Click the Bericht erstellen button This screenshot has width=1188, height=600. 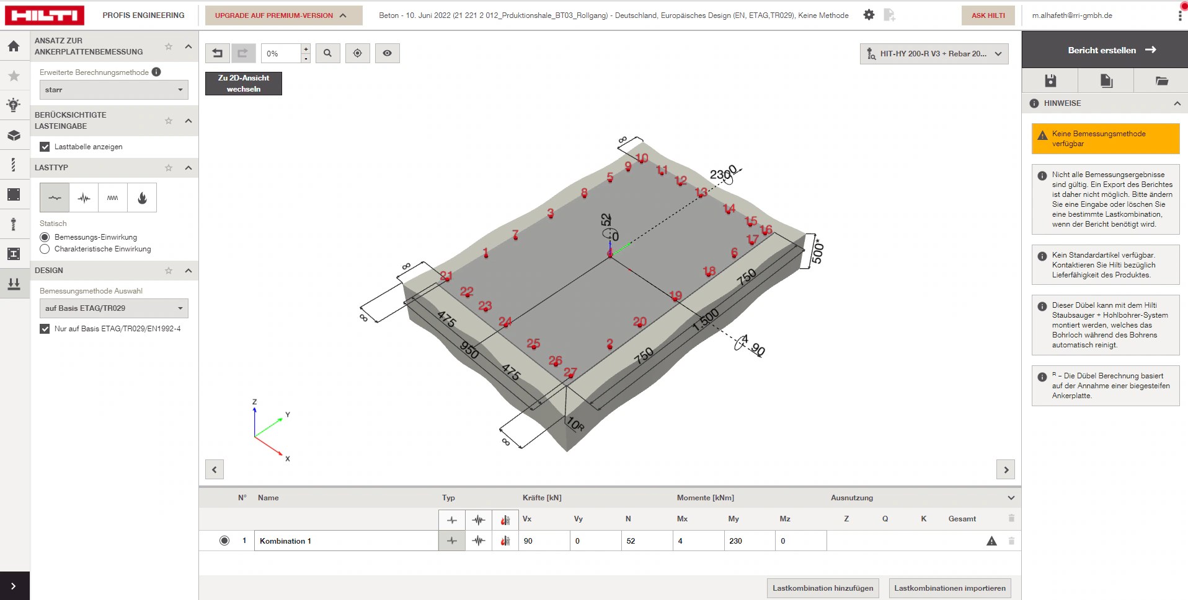point(1105,50)
